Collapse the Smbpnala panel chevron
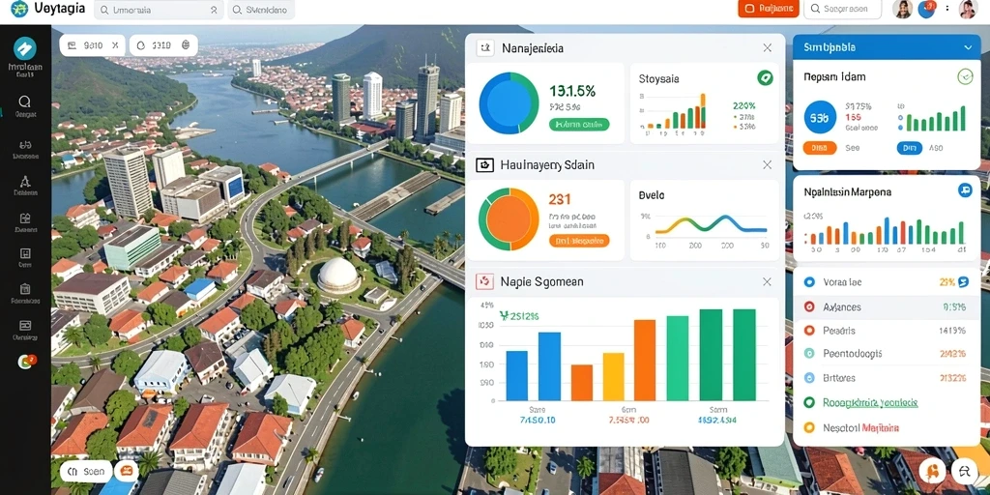The height and width of the screenshot is (495, 990). (x=968, y=47)
